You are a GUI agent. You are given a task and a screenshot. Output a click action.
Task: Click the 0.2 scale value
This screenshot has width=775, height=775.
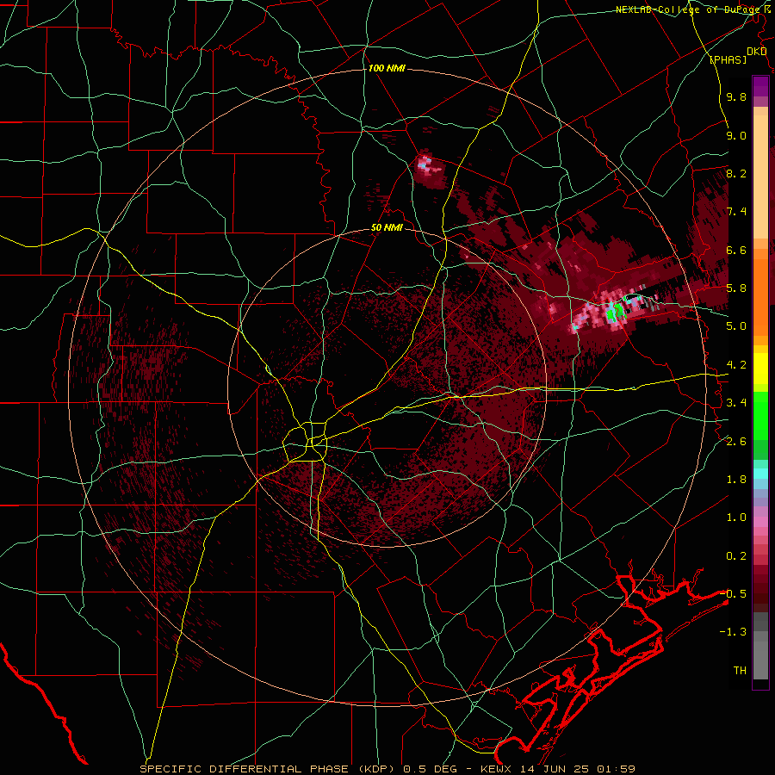[x=736, y=556]
